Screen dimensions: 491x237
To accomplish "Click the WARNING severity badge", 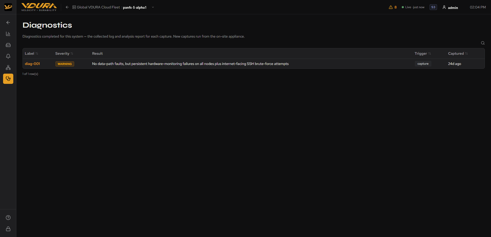I will coord(65,64).
